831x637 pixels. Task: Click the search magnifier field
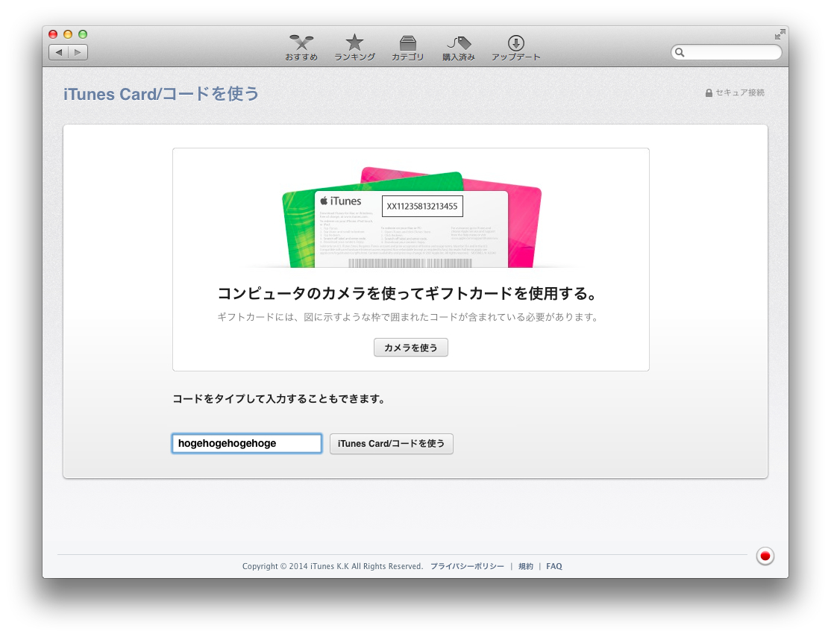(x=726, y=52)
